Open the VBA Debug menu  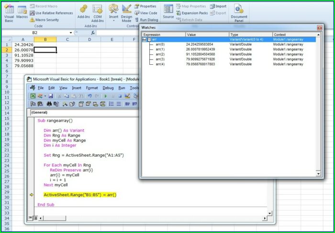click(108, 88)
